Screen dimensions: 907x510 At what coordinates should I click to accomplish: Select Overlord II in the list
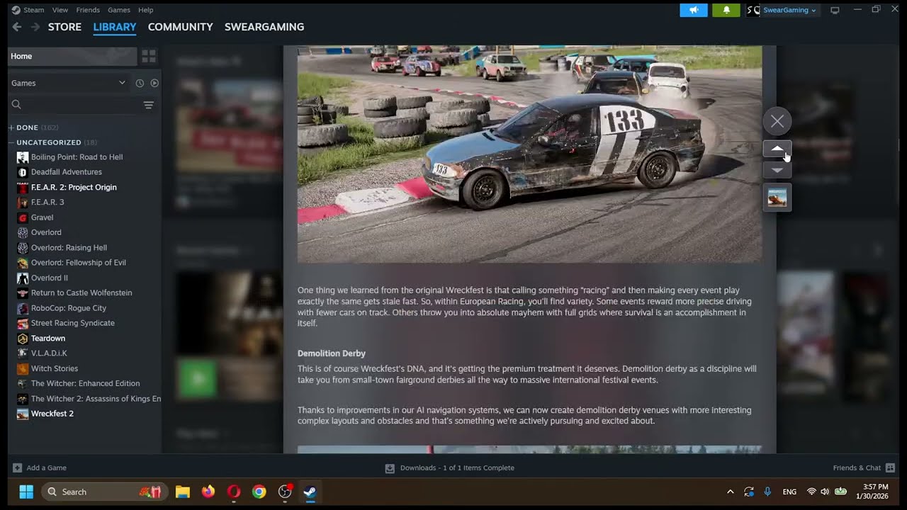[x=49, y=278]
